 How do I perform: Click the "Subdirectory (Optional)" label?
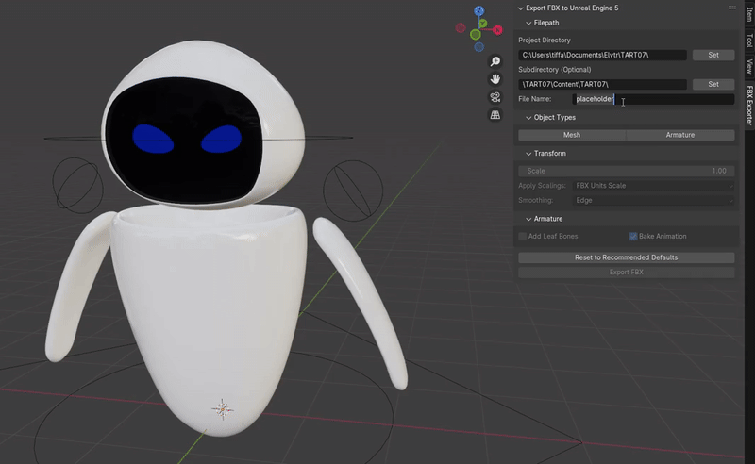(555, 69)
